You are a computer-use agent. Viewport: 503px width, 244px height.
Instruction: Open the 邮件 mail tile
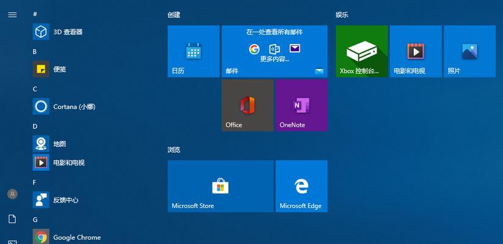[274, 51]
